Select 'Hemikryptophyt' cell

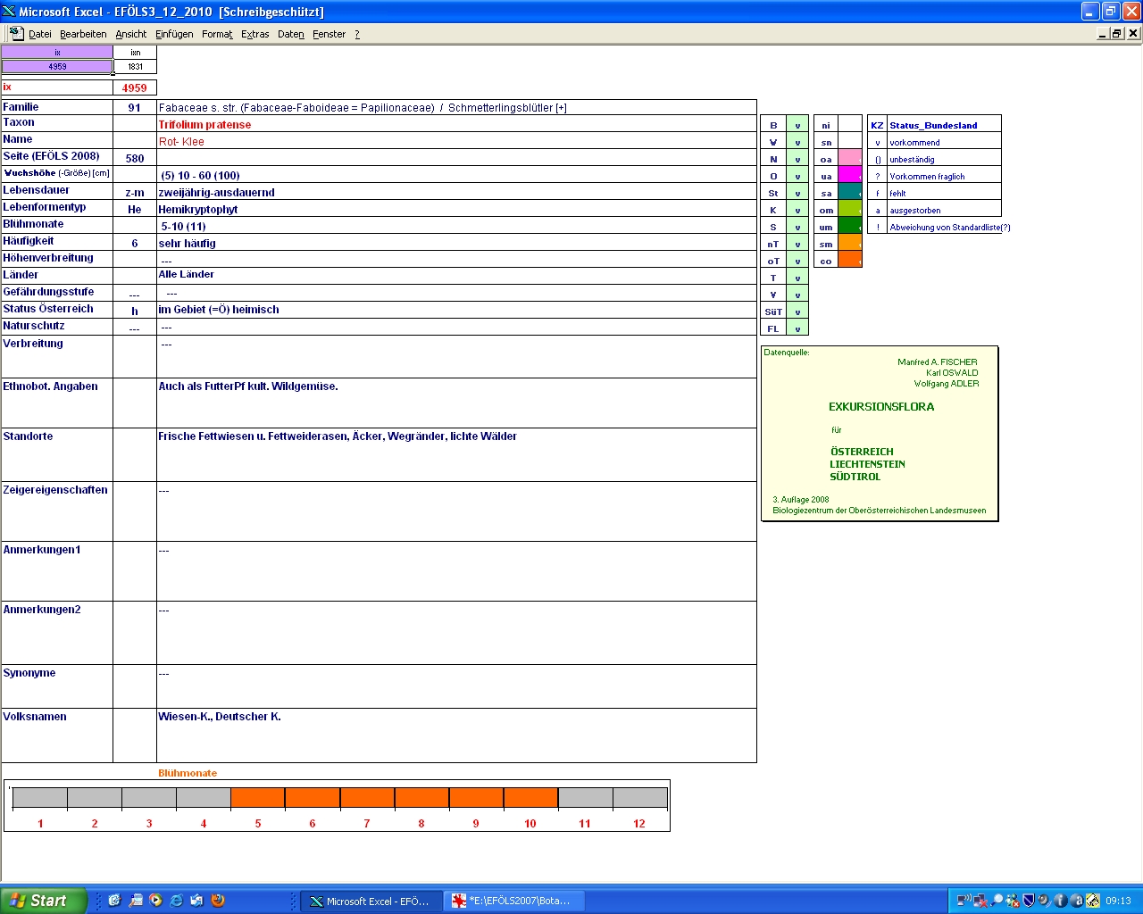(456, 209)
